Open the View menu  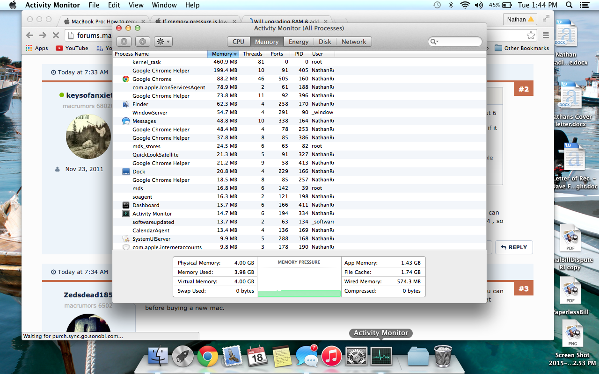point(136,5)
